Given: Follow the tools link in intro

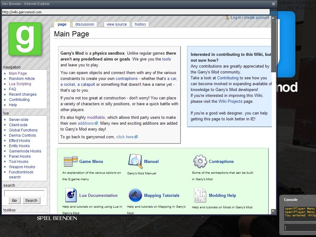Looking at the screenshot, I should pyautogui.click(x=166, y=59).
